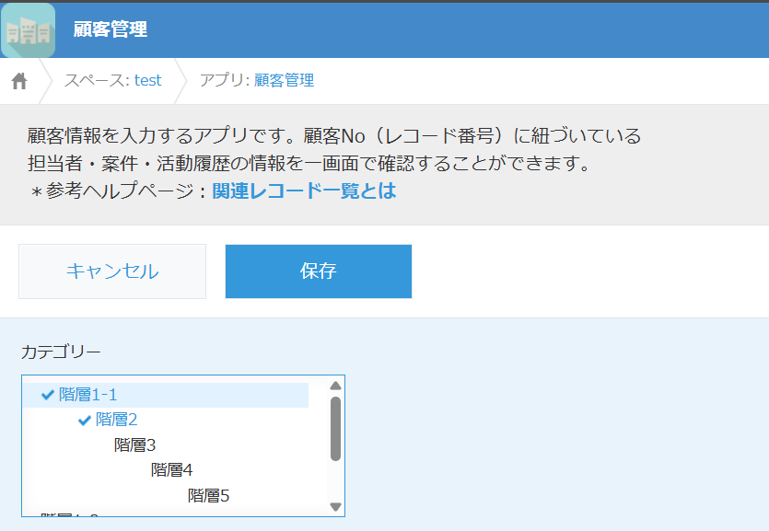Click the category list scrollbar thumb
769x531 pixels.
[x=335, y=428]
